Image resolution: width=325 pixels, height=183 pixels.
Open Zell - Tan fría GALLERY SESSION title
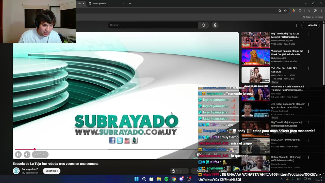tap(284, 70)
